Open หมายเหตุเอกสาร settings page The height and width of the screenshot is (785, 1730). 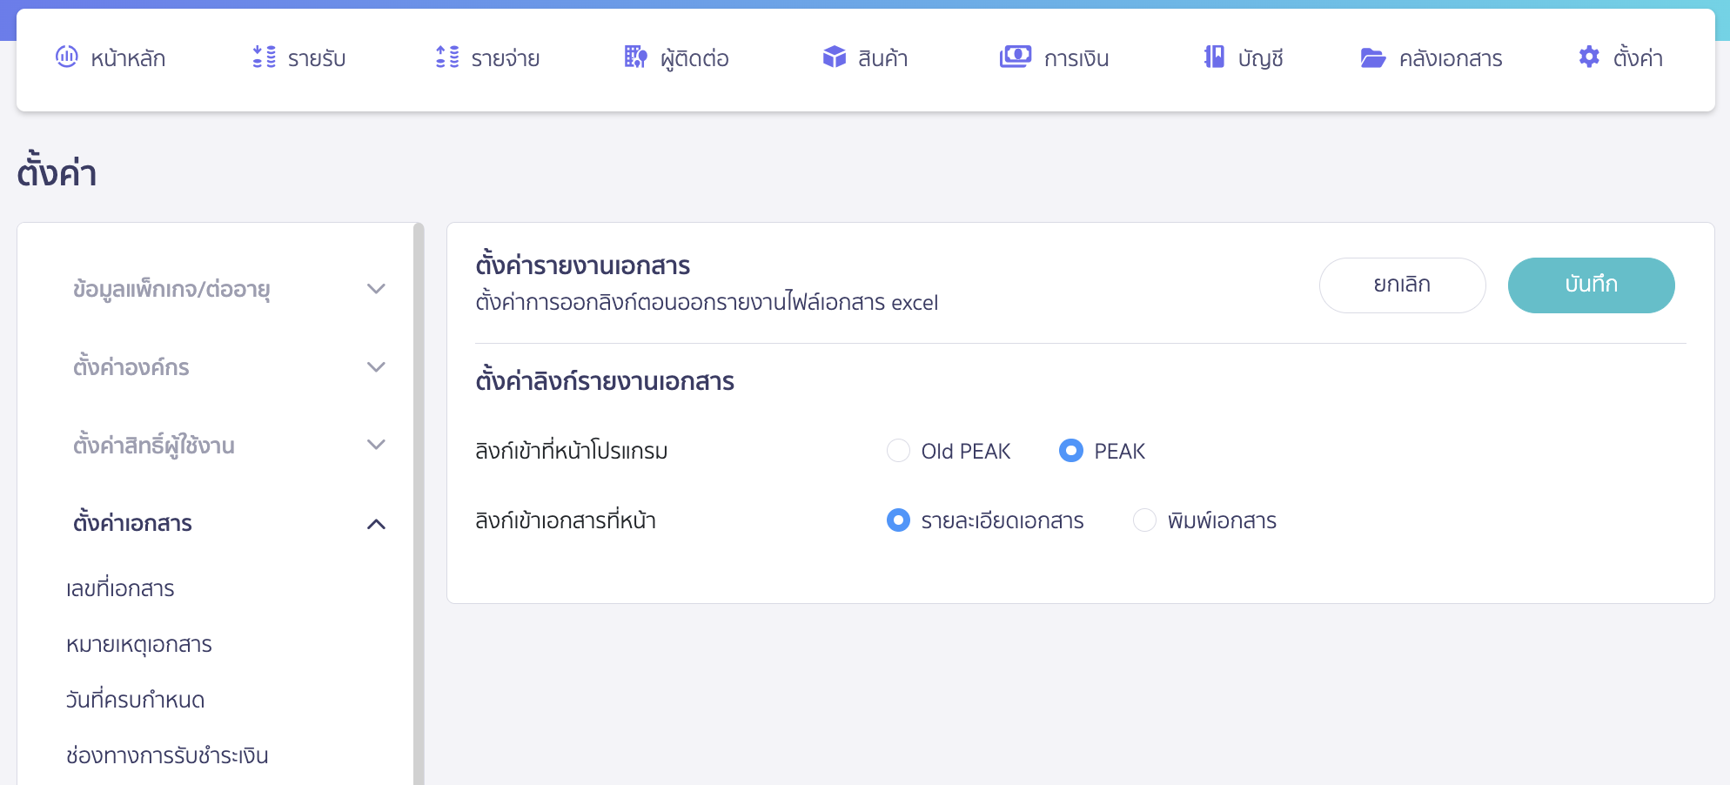(139, 644)
